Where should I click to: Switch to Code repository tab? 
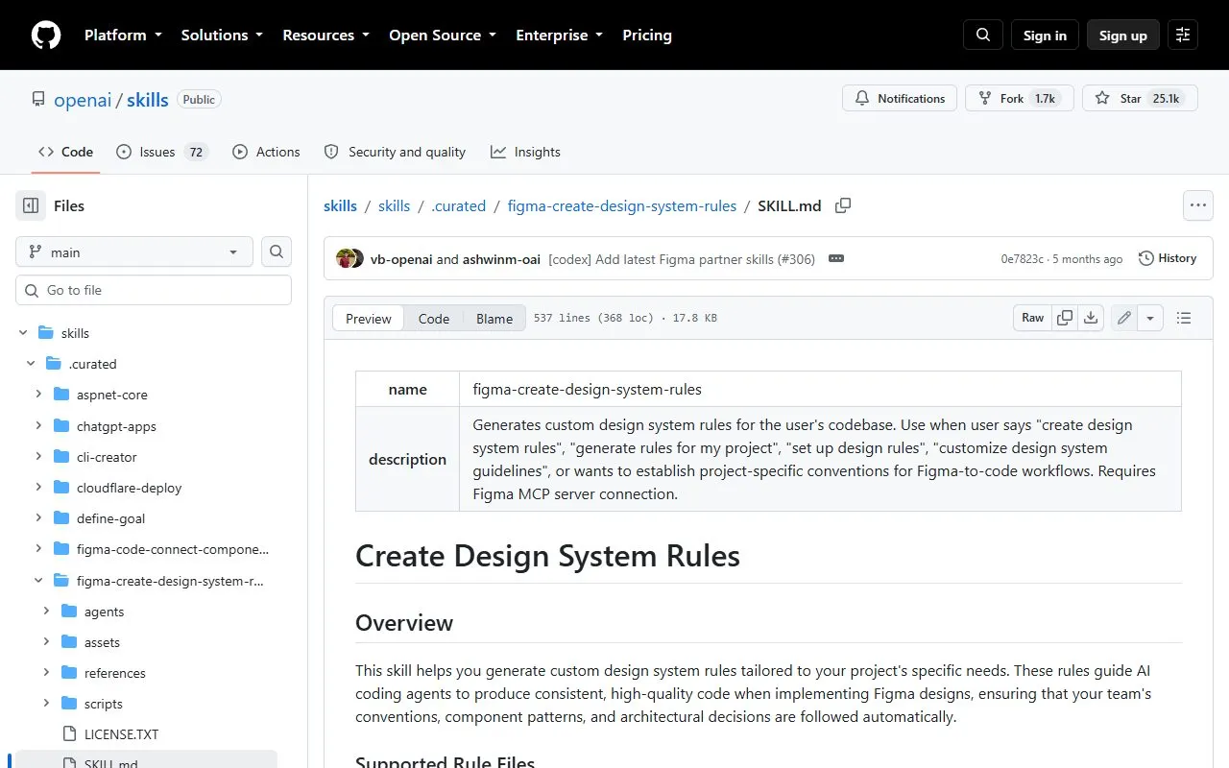click(x=65, y=152)
